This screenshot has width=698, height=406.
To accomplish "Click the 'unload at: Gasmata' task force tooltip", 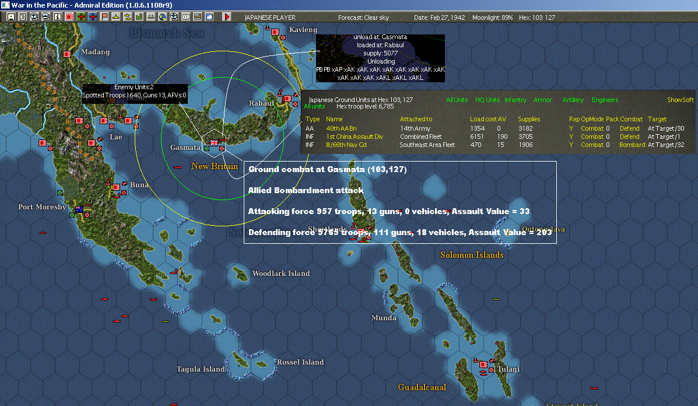I will (380, 57).
